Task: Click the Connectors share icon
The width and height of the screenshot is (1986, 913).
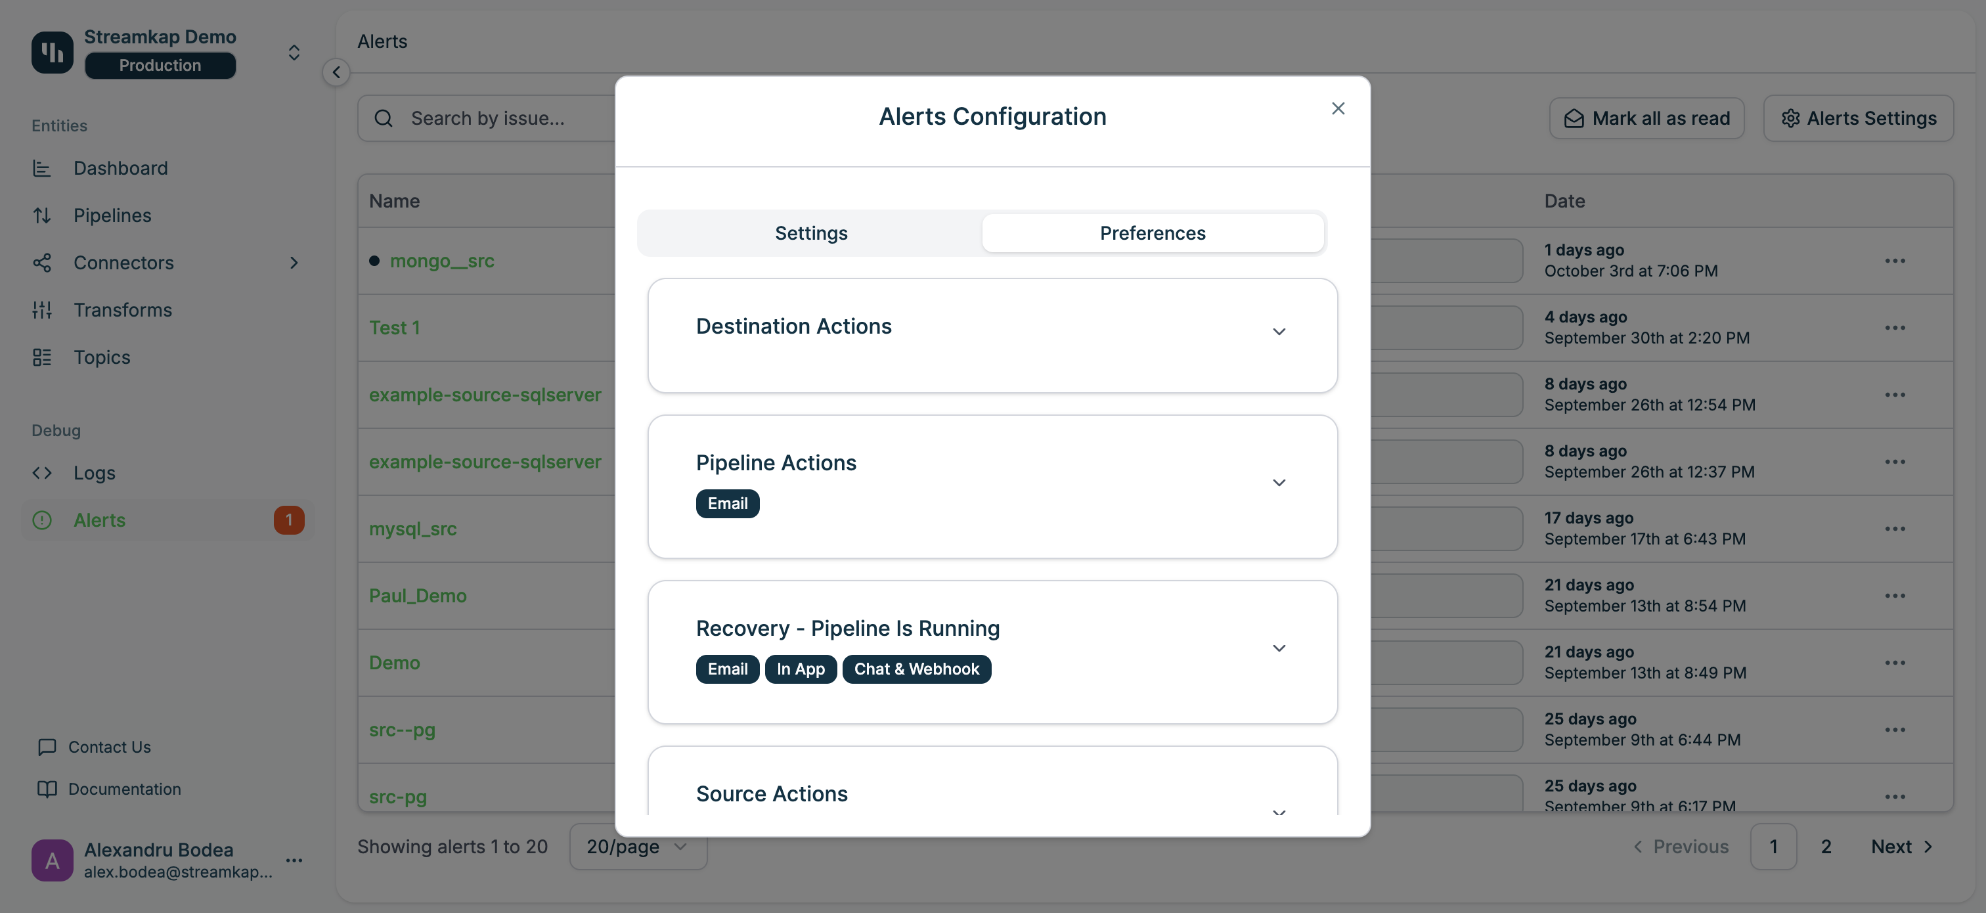Action: 41,262
